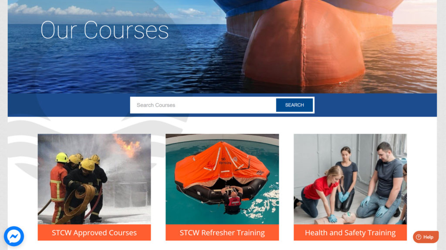This screenshot has height=250, width=446.
Task: Select the firefighters course thumbnail
Action: [94, 179]
